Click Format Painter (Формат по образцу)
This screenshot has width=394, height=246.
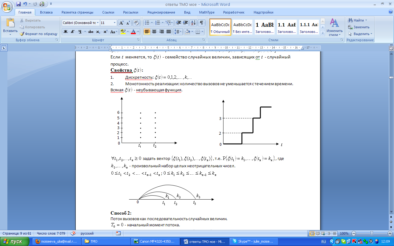[x=39, y=34]
